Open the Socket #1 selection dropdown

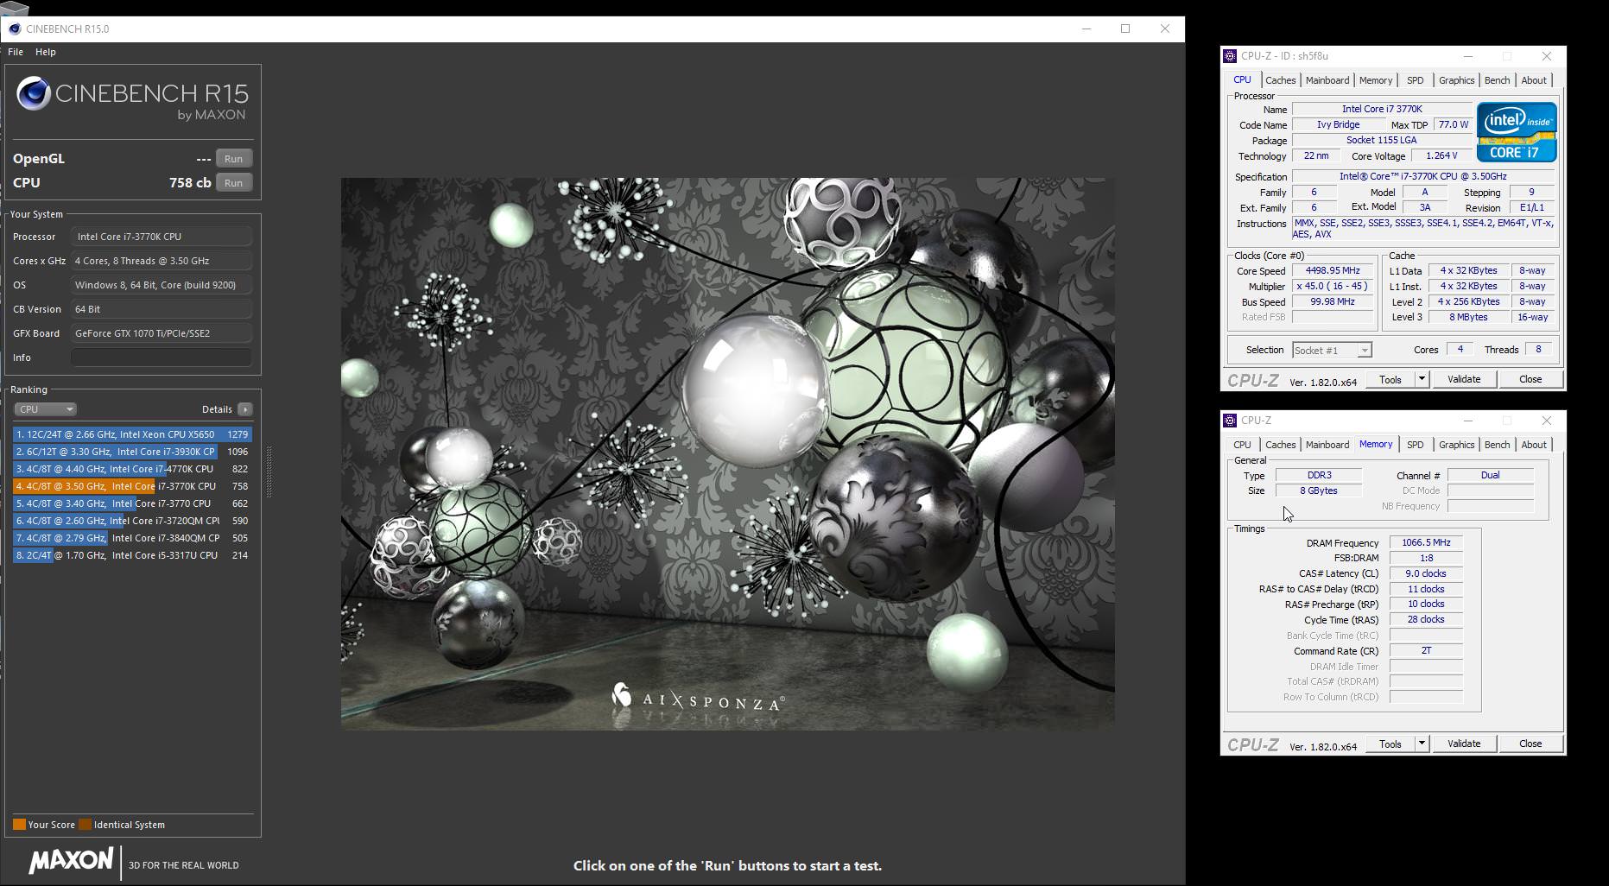click(1332, 350)
